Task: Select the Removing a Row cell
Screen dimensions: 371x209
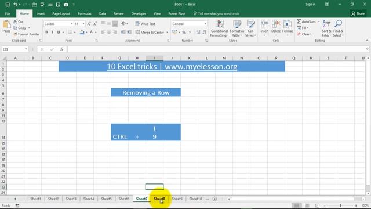Action: point(146,92)
